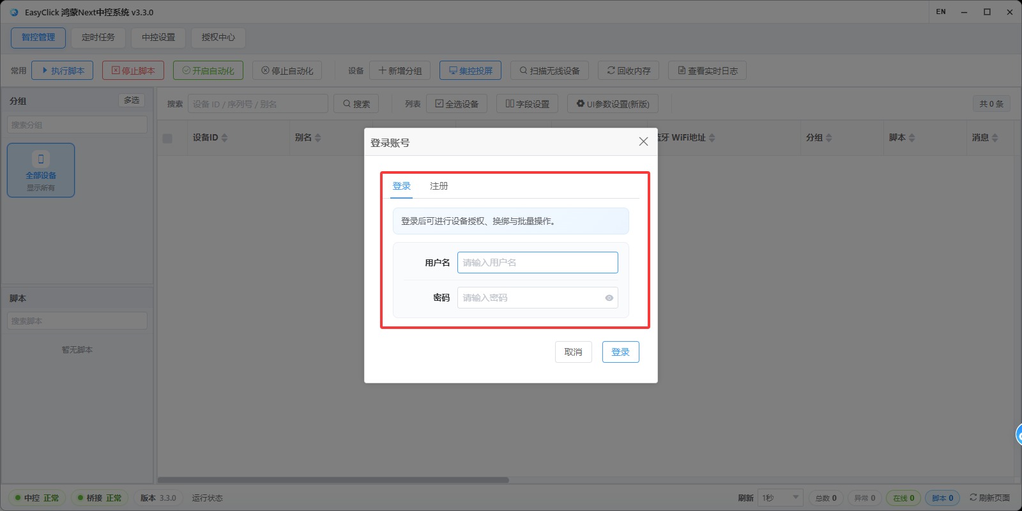The width and height of the screenshot is (1022, 511).
Task: Tick the select-all checkbox in table header
Action: click(167, 138)
